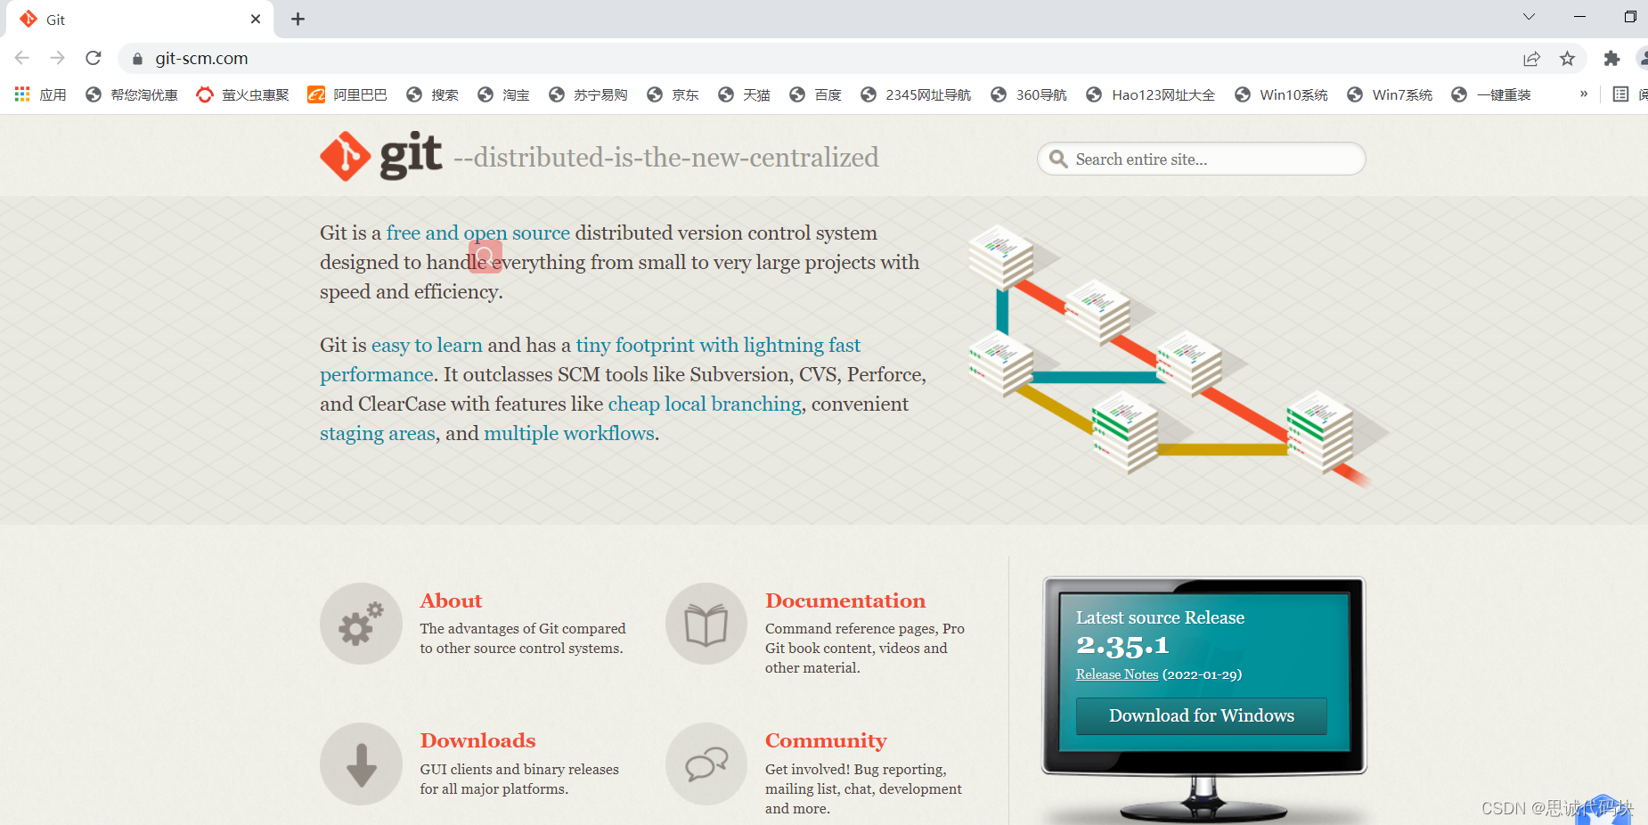Expand the hidden bookmarks chevron
The width and height of the screenshot is (1648, 825).
click(x=1584, y=94)
